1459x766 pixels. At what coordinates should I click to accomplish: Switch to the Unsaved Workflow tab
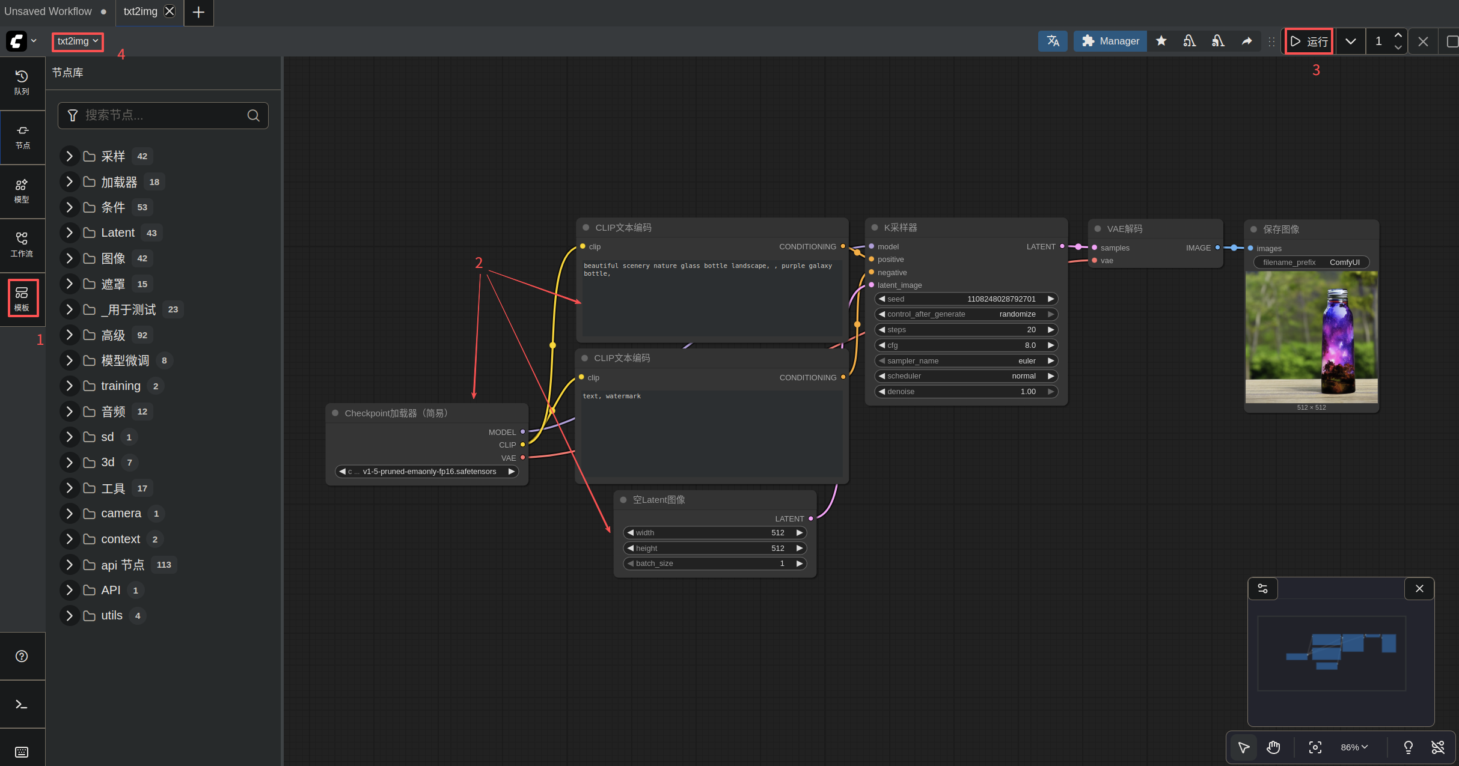pyautogui.click(x=48, y=11)
